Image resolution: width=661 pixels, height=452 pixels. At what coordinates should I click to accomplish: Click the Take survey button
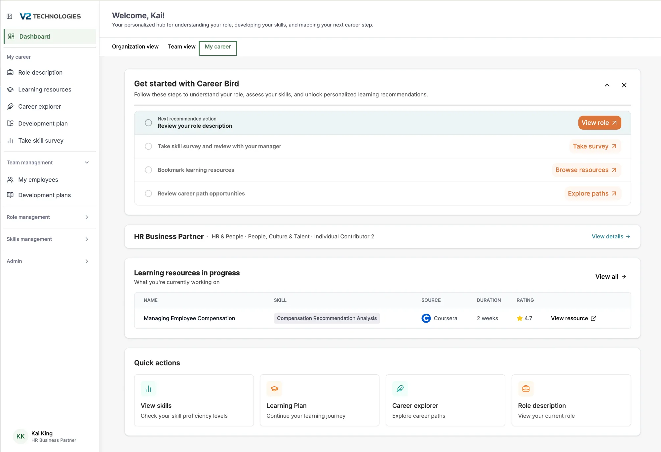(x=595, y=146)
